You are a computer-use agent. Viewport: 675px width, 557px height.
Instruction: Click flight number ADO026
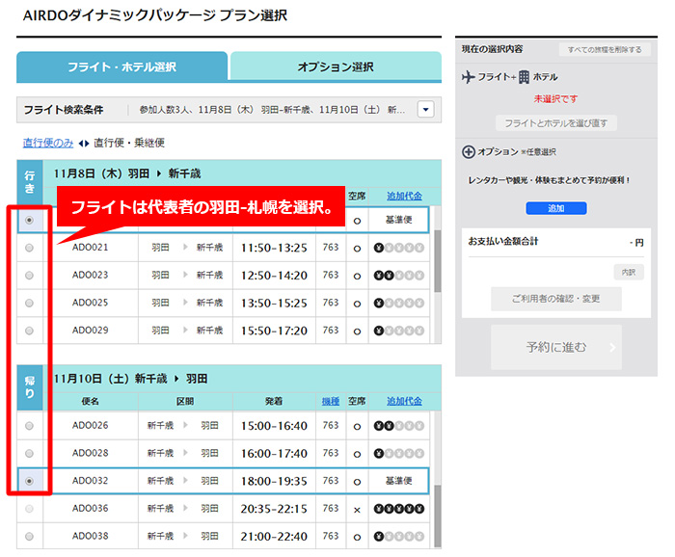click(x=90, y=425)
